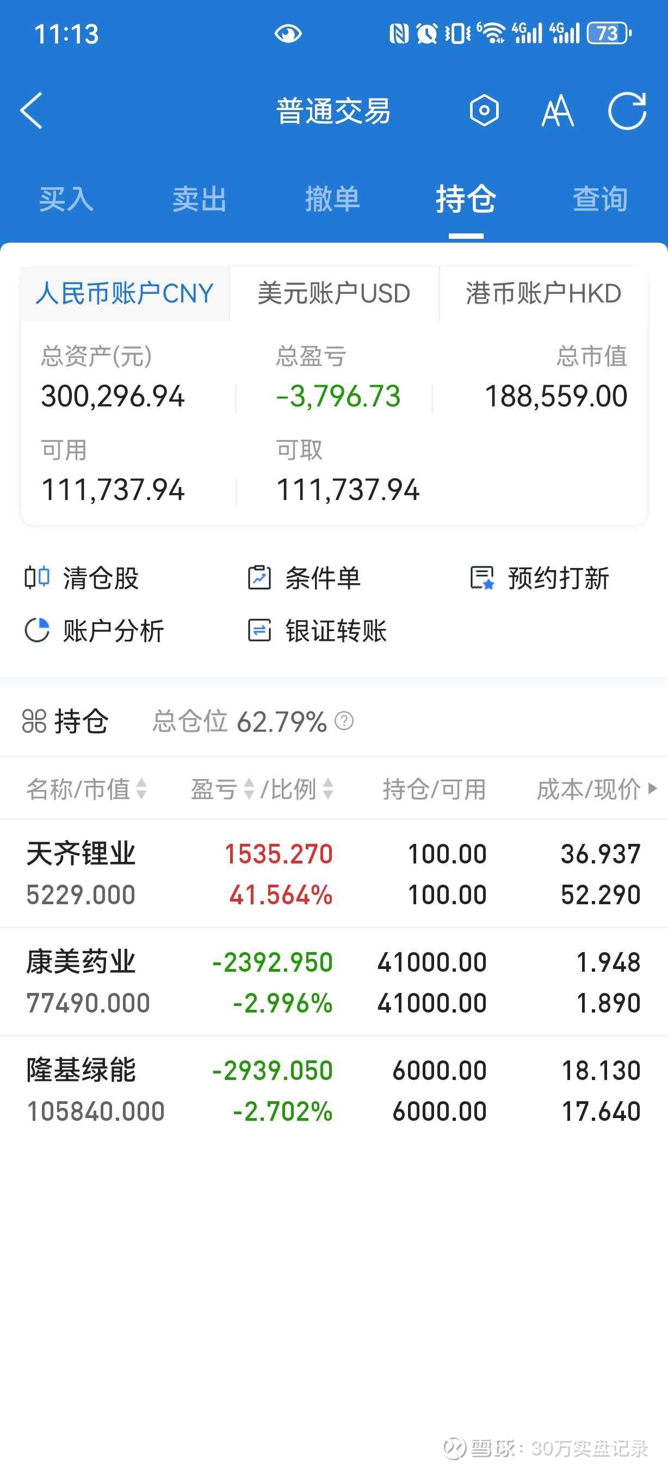
Task: Tap the 预约打新 list icon
Action: pyautogui.click(x=482, y=578)
